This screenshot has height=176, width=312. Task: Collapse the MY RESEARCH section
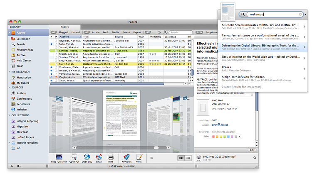pyautogui.click(x=9, y=71)
